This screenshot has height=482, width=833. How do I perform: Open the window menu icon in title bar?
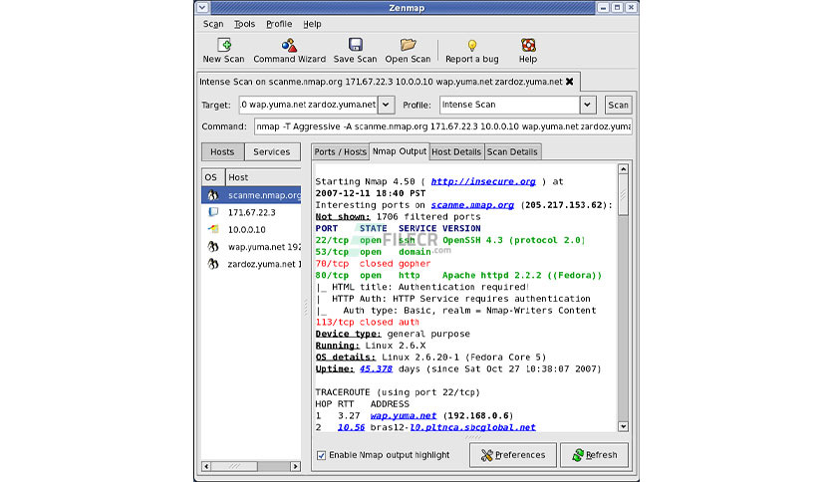tap(202, 7)
